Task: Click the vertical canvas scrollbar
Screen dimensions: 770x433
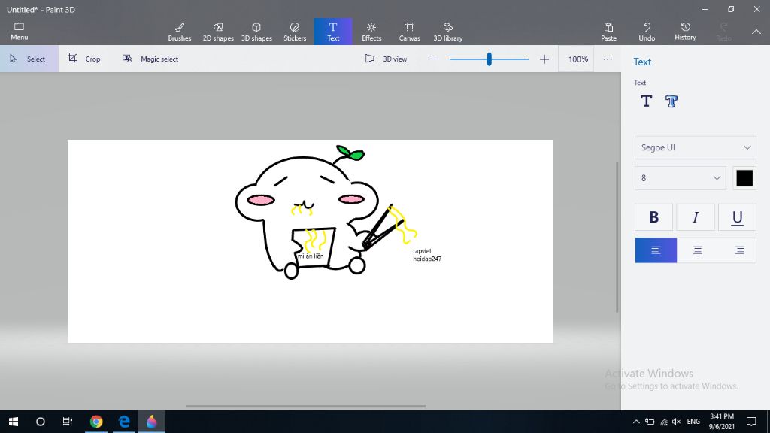Action: [617, 237]
